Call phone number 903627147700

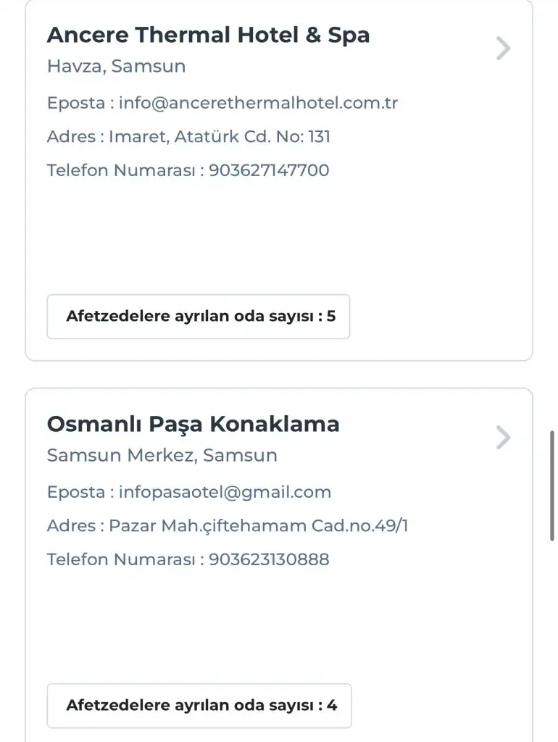269,170
